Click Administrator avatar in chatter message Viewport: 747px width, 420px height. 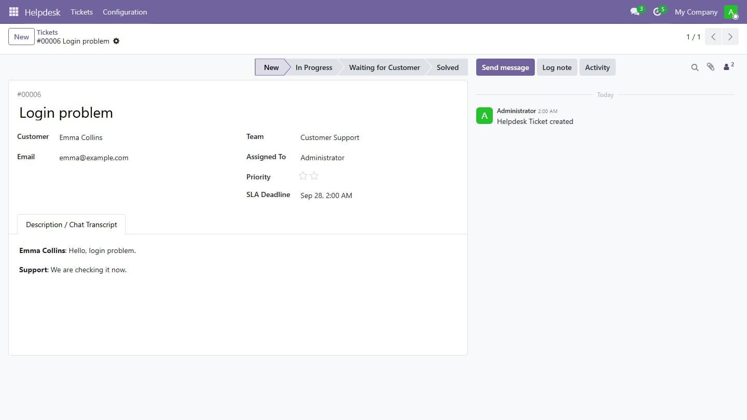pyautogui.click(x=485, y=116)
